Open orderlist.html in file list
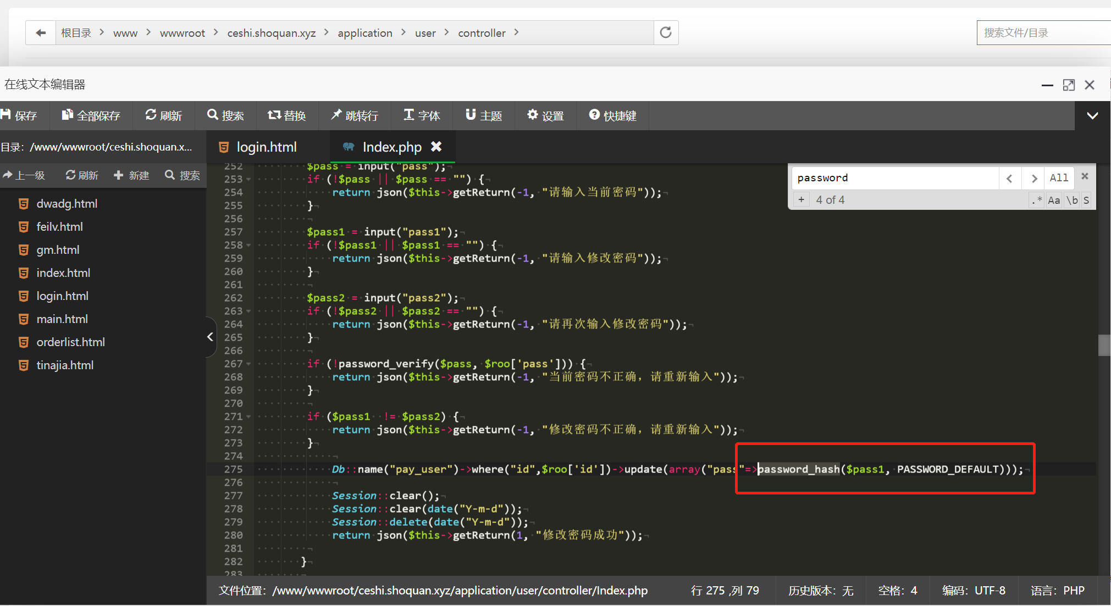 (x=70, y=342)
